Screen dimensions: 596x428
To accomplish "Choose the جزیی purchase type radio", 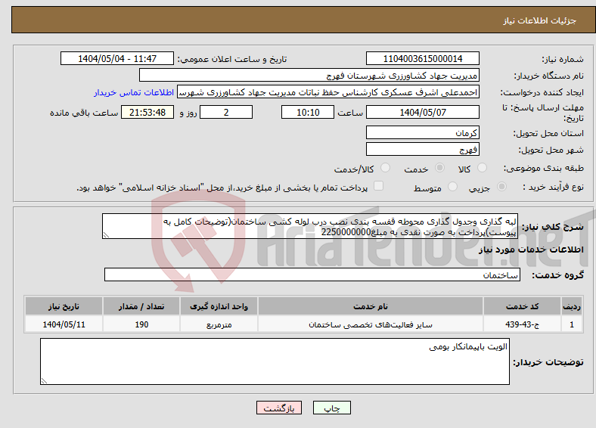I will [501, 187].
